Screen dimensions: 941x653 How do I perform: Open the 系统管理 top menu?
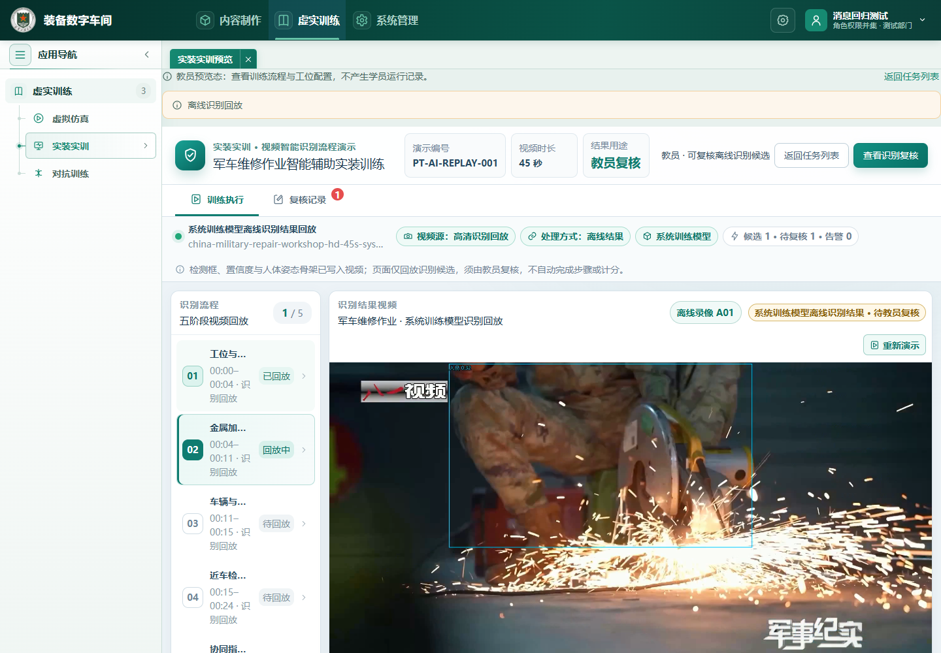click(386, 20)
